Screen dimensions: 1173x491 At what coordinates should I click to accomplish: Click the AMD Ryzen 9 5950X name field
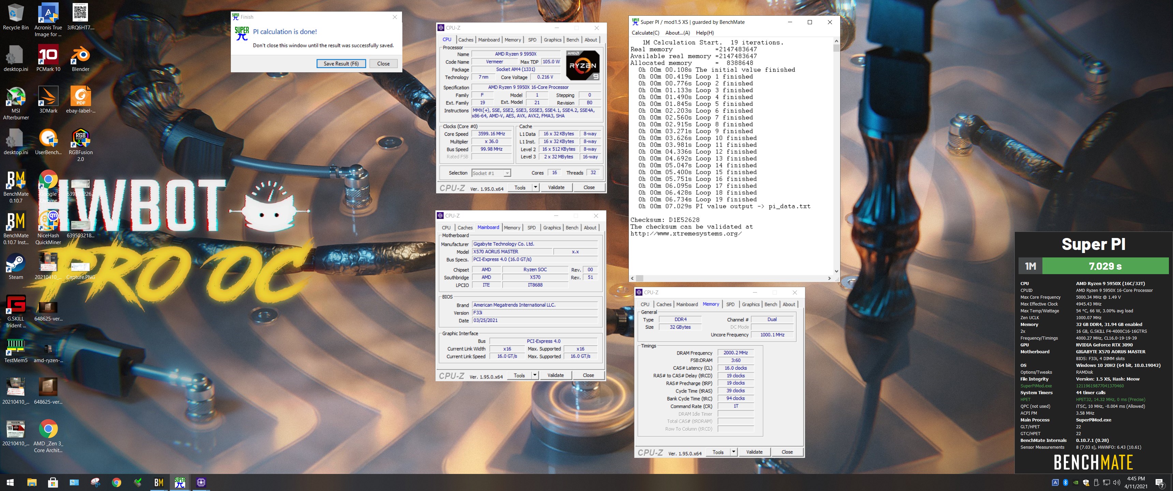pyautogui.click(x=516, y=54)
